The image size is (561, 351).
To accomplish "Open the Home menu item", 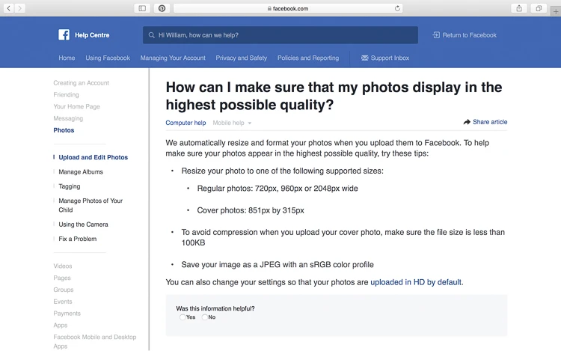I will [x=67, y=58].
